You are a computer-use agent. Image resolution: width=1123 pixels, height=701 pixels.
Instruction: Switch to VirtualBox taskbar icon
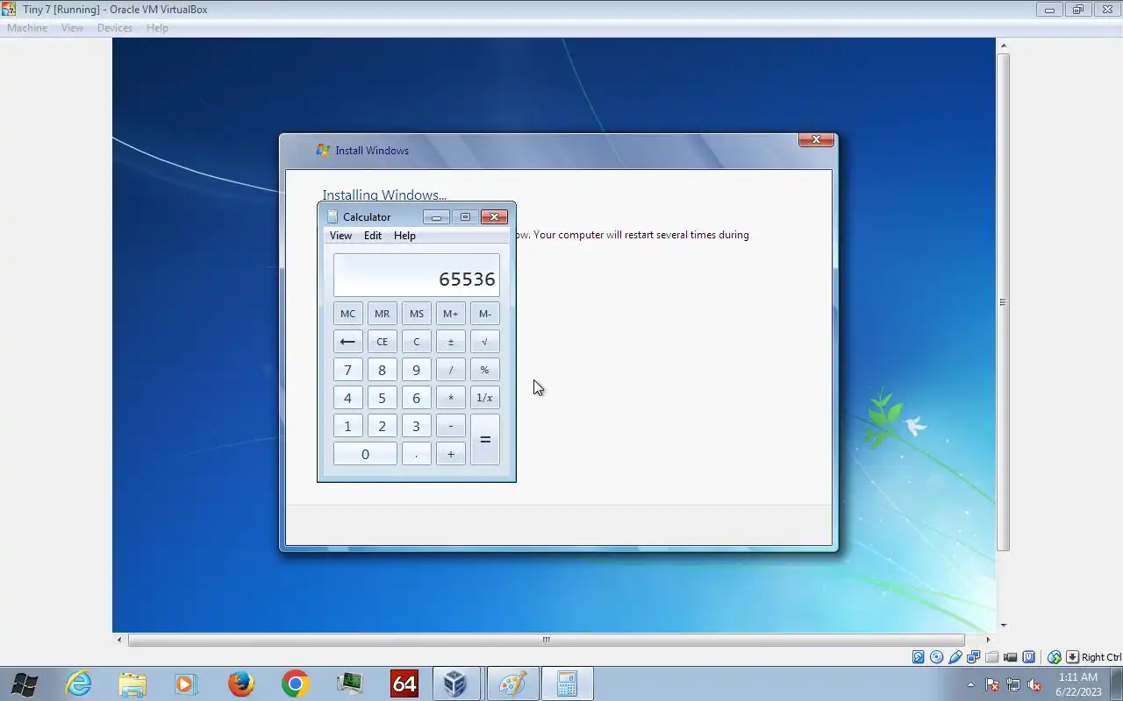[457, 683]
